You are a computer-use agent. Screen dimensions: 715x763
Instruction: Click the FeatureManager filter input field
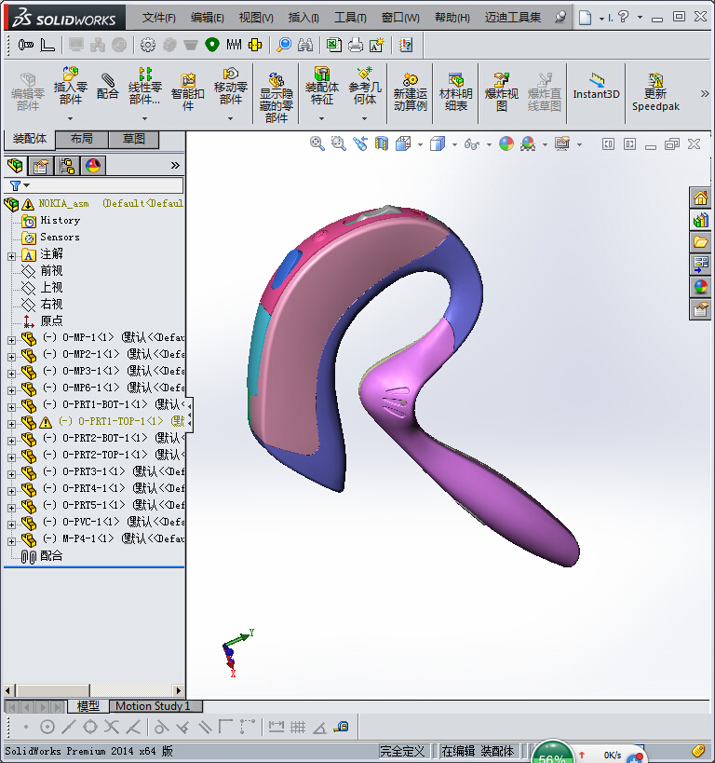click(x=107, y=185)
